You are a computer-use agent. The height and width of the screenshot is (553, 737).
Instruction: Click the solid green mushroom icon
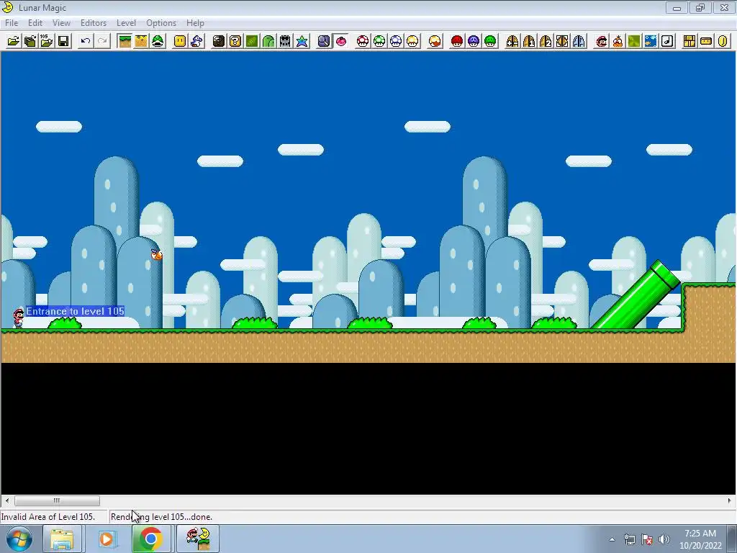coord(490,41)
